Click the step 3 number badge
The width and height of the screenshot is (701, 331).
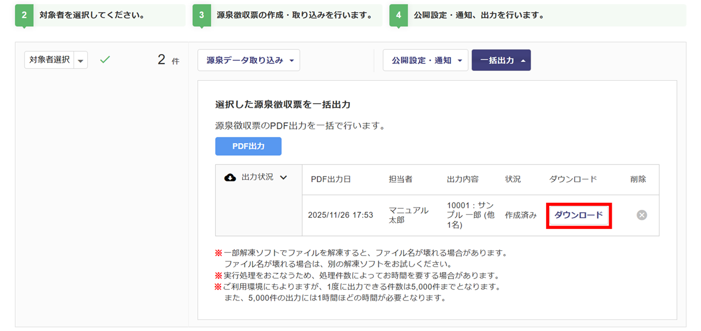(x=202, y=15)
